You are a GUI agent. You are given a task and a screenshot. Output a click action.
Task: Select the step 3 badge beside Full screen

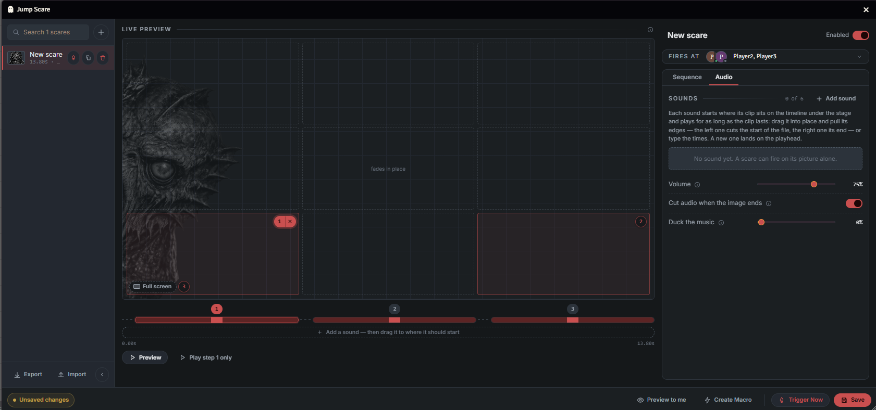(x=184, y=287)
